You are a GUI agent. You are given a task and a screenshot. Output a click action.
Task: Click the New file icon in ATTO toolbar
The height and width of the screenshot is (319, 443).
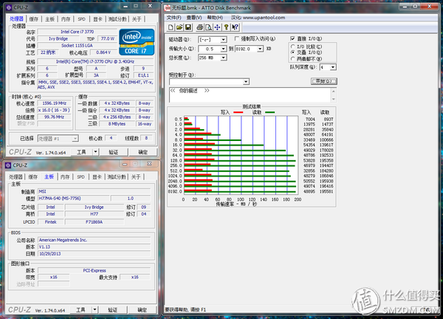click(x=171, y=27)
